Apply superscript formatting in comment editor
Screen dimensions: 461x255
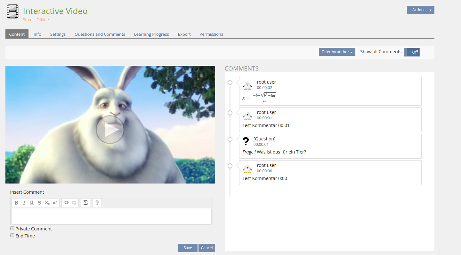(55, 203)
